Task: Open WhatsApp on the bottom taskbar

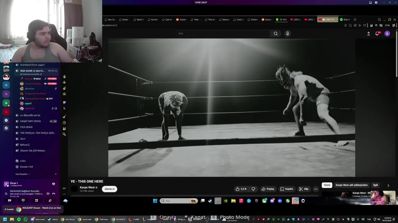Action: [25, 219]
